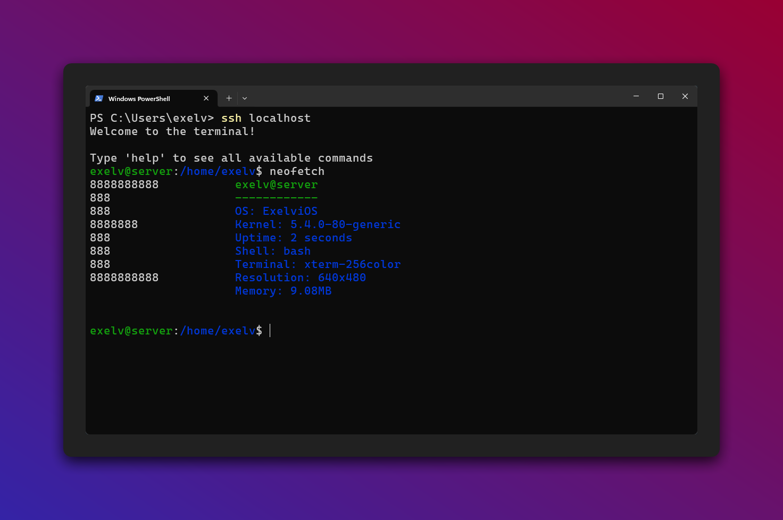
Task: Click the PowerShell icon in the tab
Action: coord(99,98)
